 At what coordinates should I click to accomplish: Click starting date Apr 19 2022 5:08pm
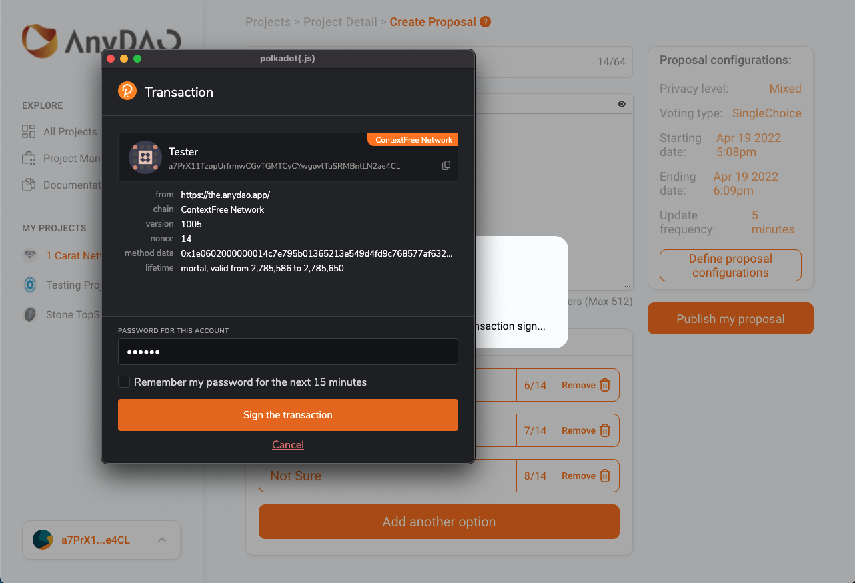coord(748,145)
